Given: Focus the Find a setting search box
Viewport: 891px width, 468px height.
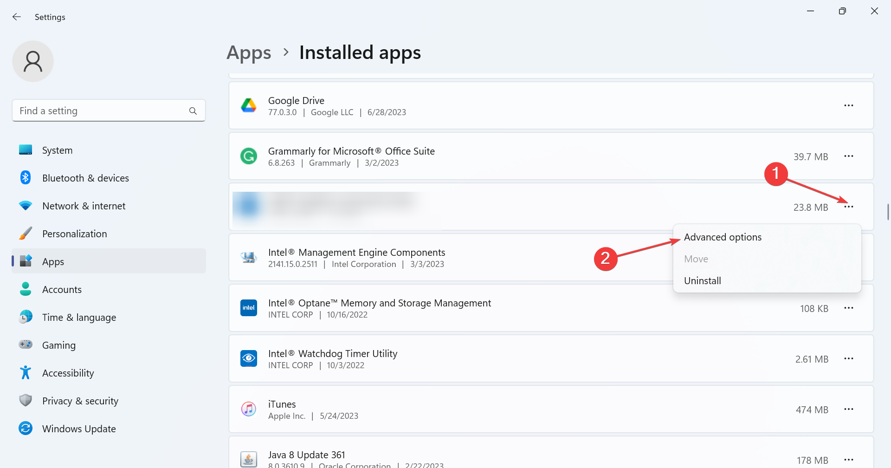Looking at the screenshot, I should click(109, 110).
